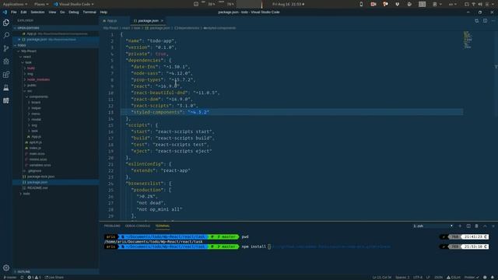The image size is (498, 280).
Task: Open the Test flask view in activity bar
Action: (6, 88)
